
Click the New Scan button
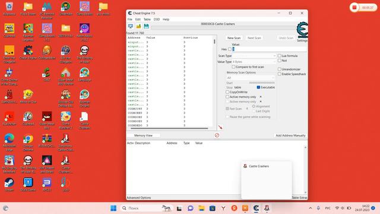click(234, 38)
